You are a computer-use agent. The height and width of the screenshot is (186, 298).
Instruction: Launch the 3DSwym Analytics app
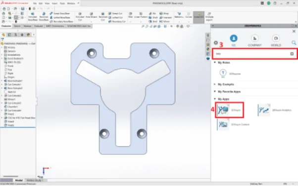[x=264, y=110]
